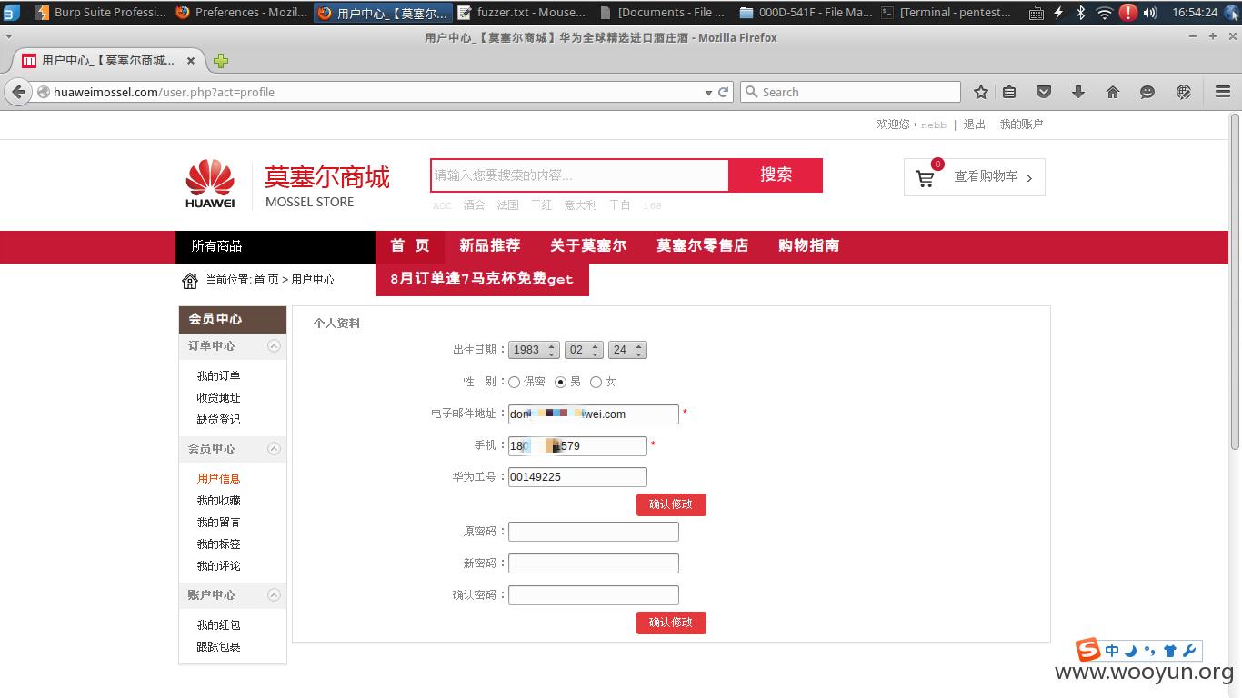This screenshot has width=1242, height=698.
Task: Open URL bar history dropdown arrow
Action: click(x=708, y=92)
